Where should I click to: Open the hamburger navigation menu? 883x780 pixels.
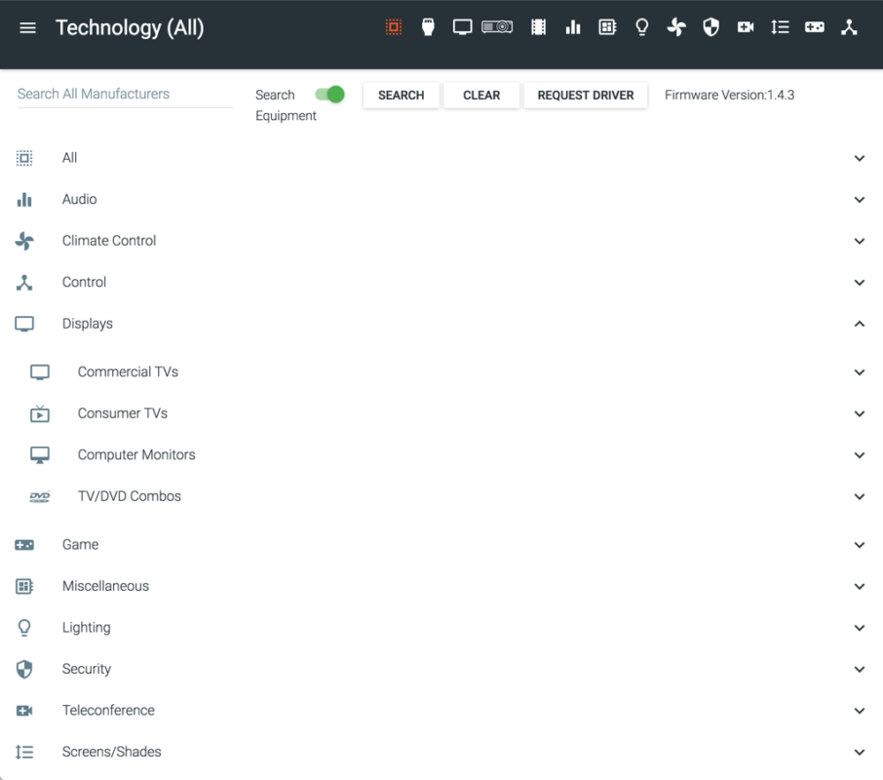pyautogui.click(x=28, y=27)
